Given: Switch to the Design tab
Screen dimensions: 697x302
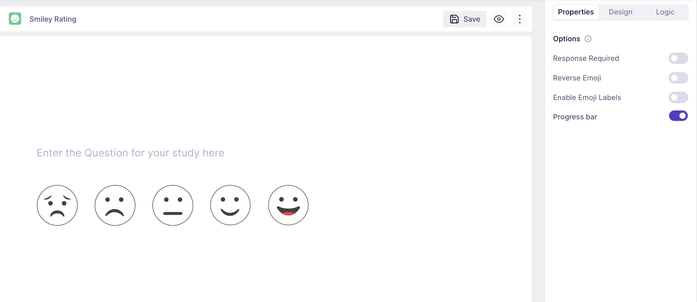Looking at the screenshot, I should 620,12.
